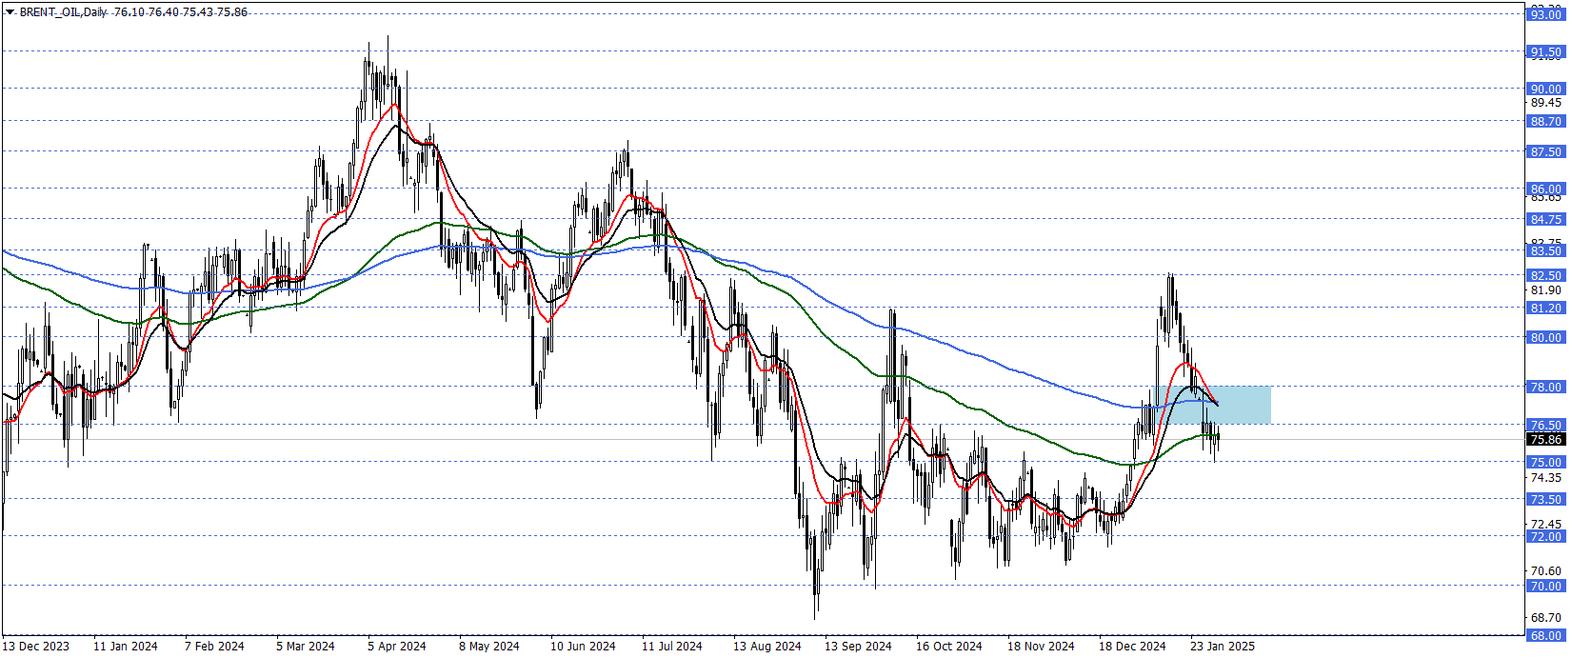Click the 68.70 price scale value
This screenshot has width=1572, height=658.
(1545, 617)
